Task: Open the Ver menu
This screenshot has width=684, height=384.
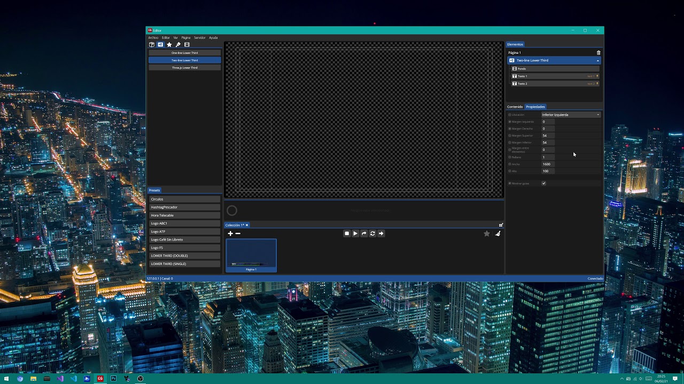Action: point(176,38)
